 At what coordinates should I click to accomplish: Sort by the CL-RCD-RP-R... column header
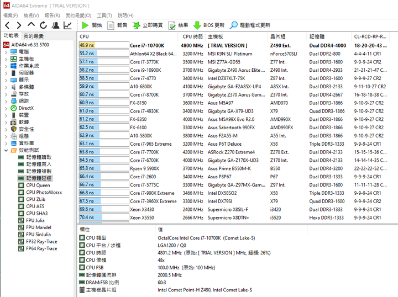tap(370, 36)
